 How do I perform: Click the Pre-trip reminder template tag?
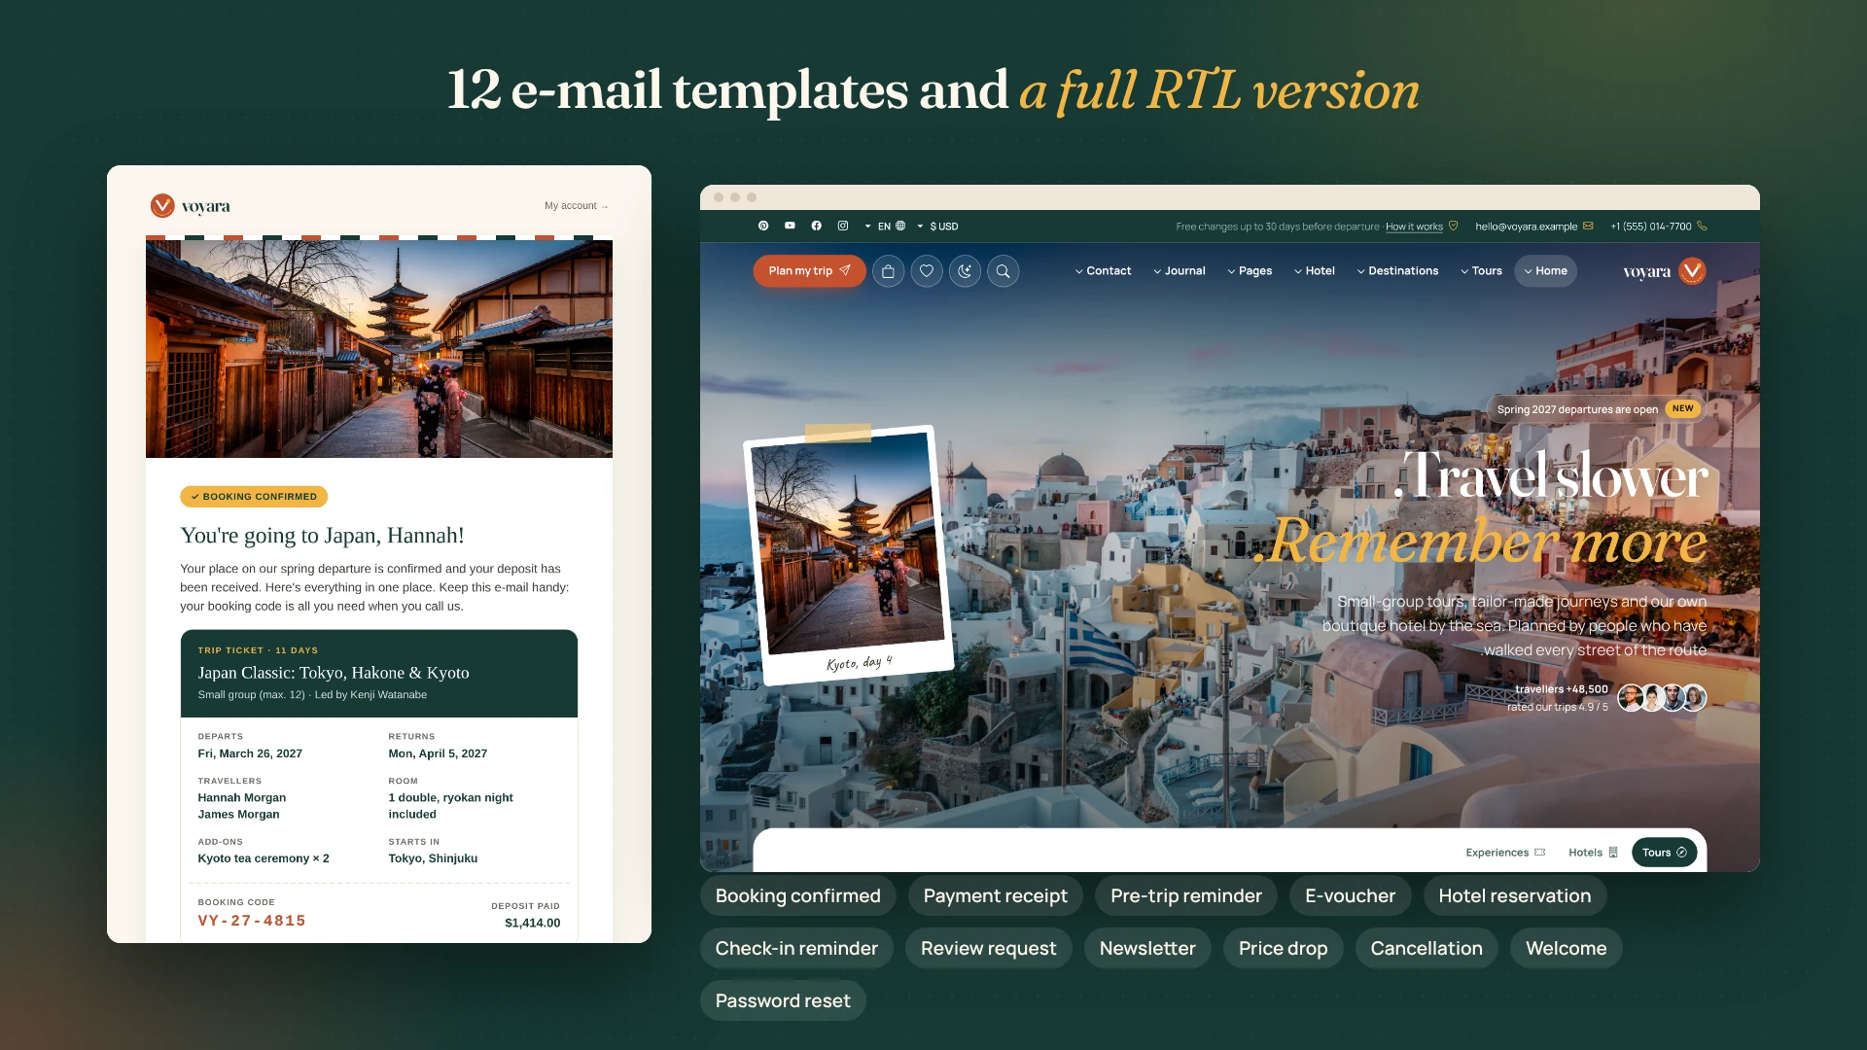point(1185,895)
